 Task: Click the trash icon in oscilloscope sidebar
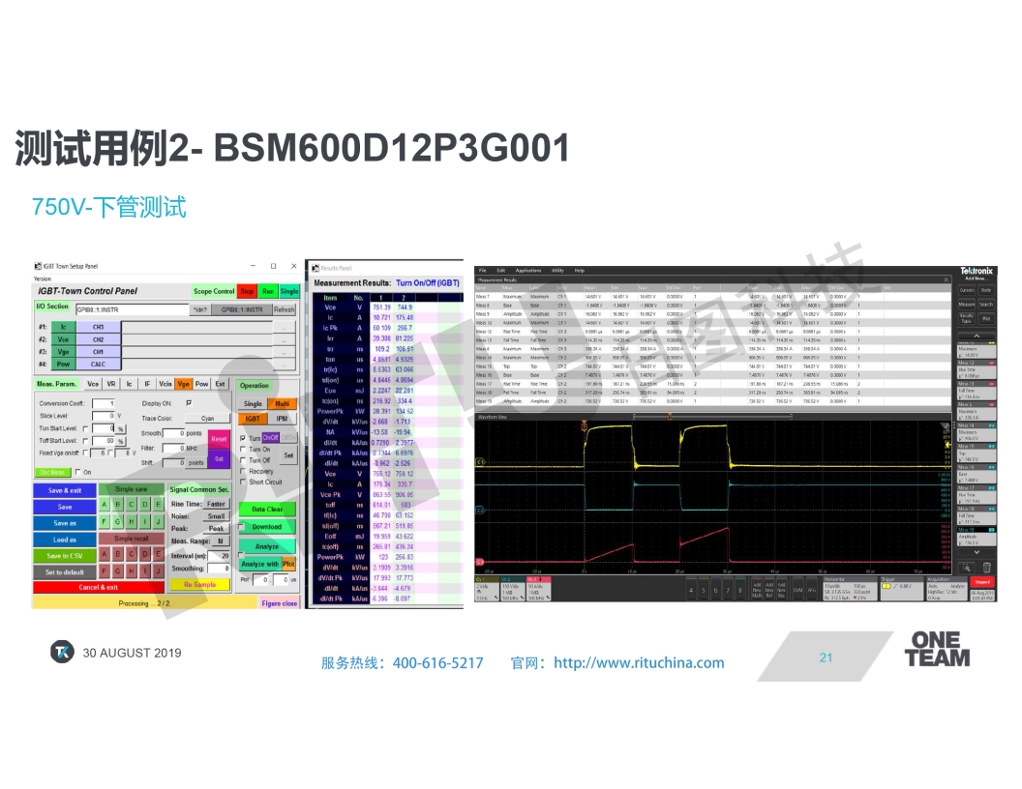(986, 568)
